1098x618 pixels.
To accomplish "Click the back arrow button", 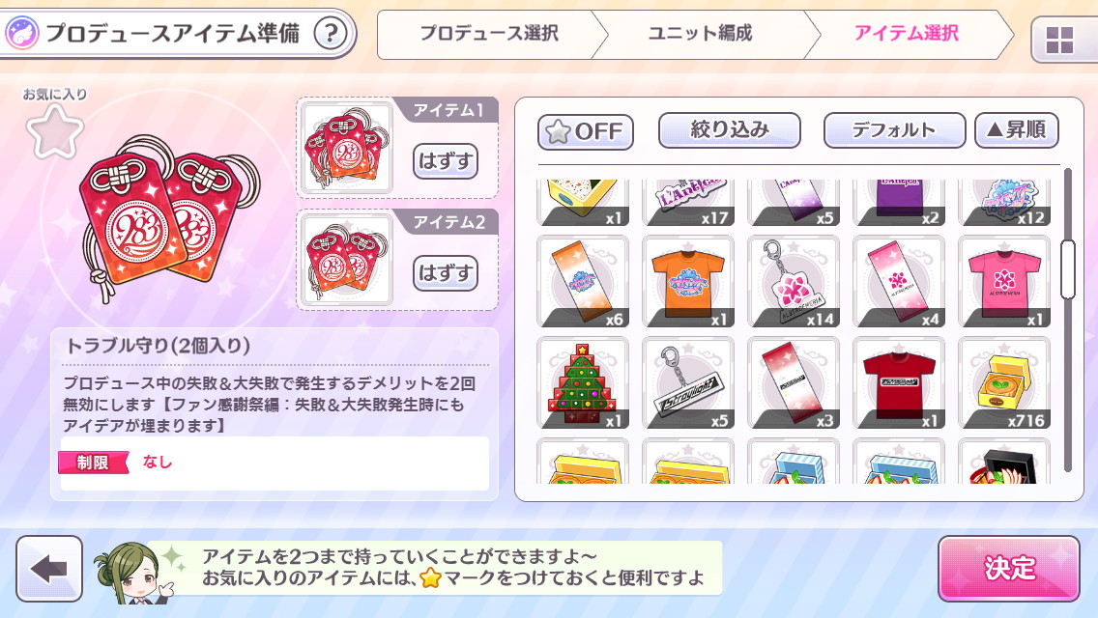I will pos(49,569).
